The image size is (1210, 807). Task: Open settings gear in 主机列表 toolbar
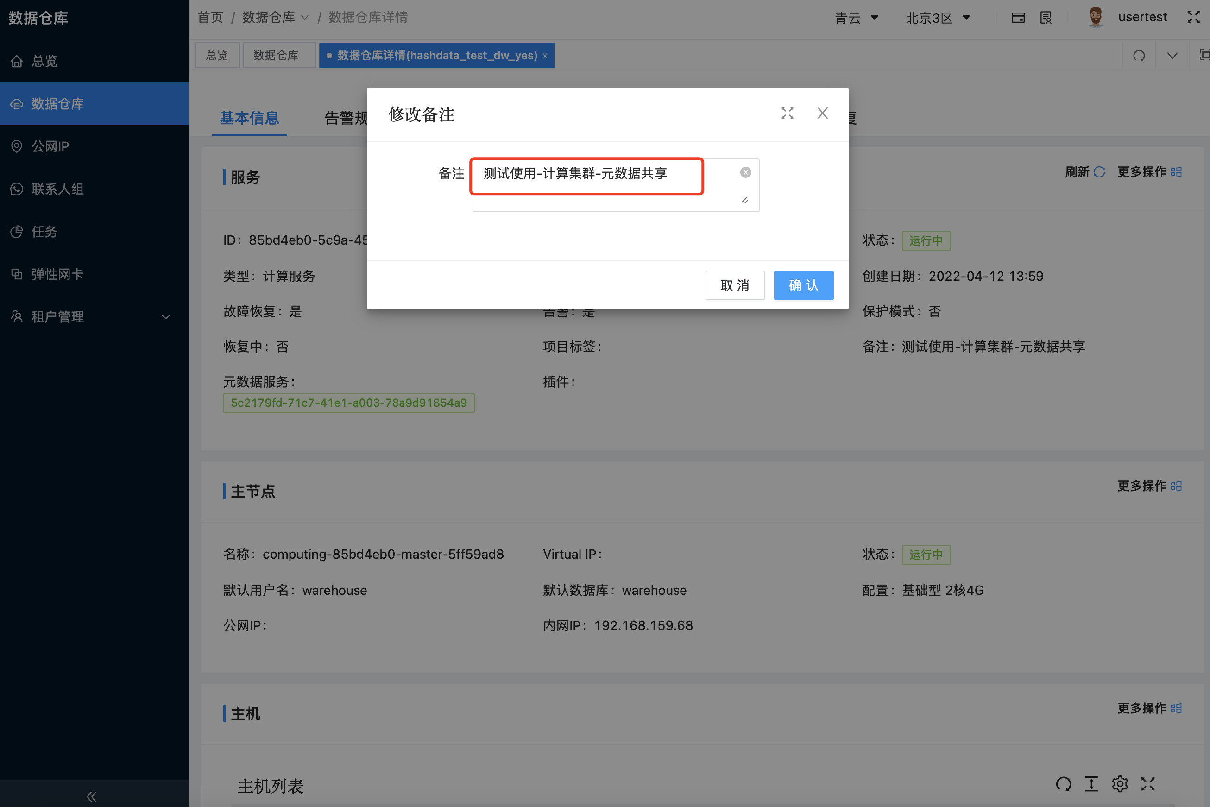(x=1120, y=784)
